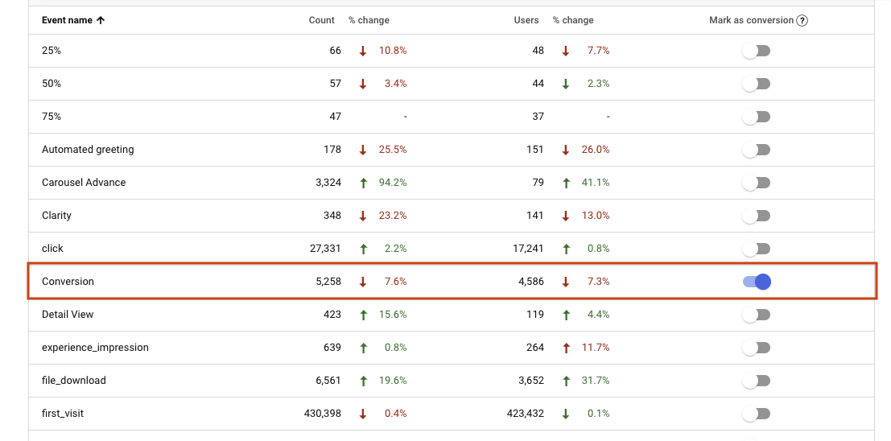
Task: Open the Automated greeting event
Action: [x=88, y=150]
